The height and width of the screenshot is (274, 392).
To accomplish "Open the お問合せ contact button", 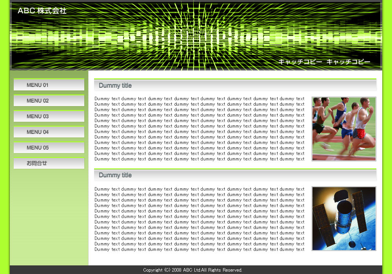I will click(x=49, y=163).
